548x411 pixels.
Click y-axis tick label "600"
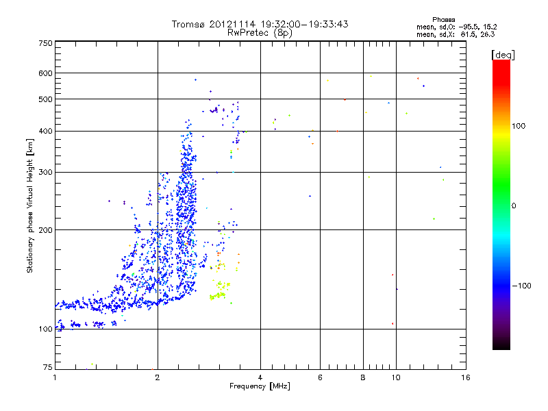pos(46,73)
